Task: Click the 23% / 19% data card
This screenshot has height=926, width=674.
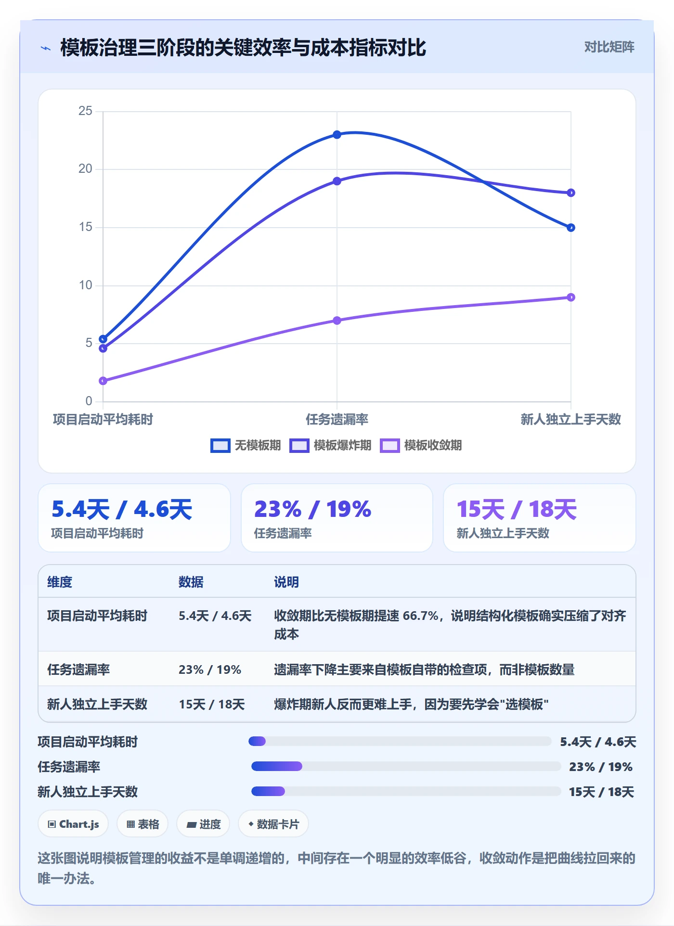Action: pos(337,518)
